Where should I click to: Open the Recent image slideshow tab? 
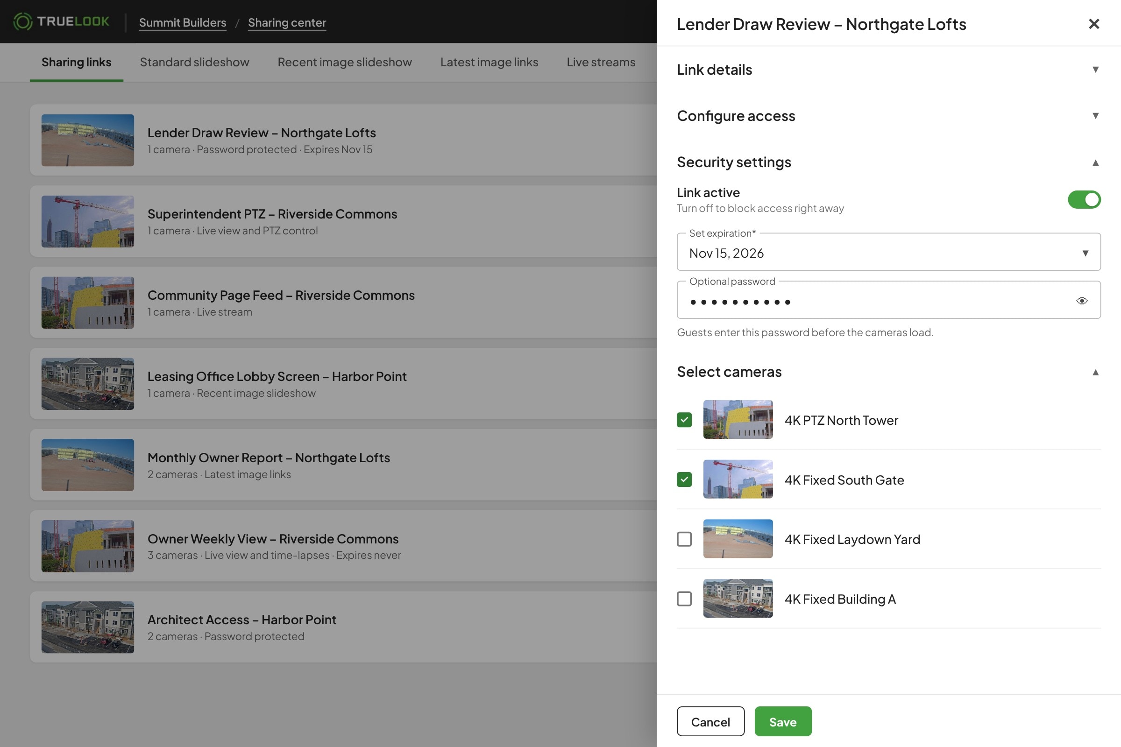tap(345, 62)
